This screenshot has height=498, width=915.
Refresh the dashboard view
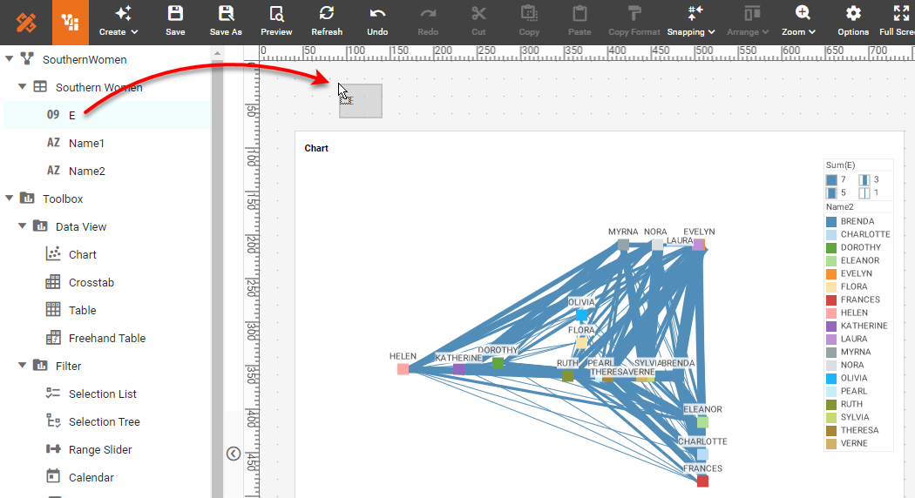click(x=327, y=22)
